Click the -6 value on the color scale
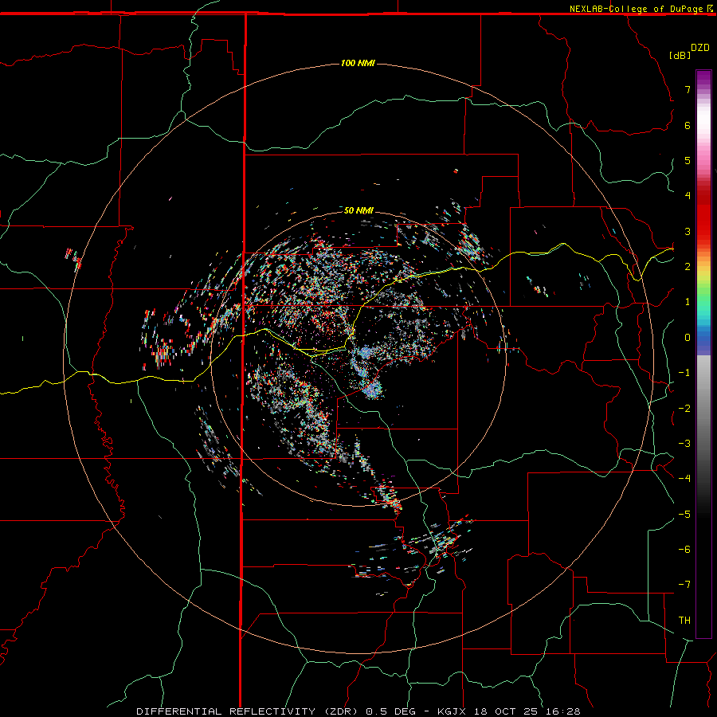 [x=684, y=550]
